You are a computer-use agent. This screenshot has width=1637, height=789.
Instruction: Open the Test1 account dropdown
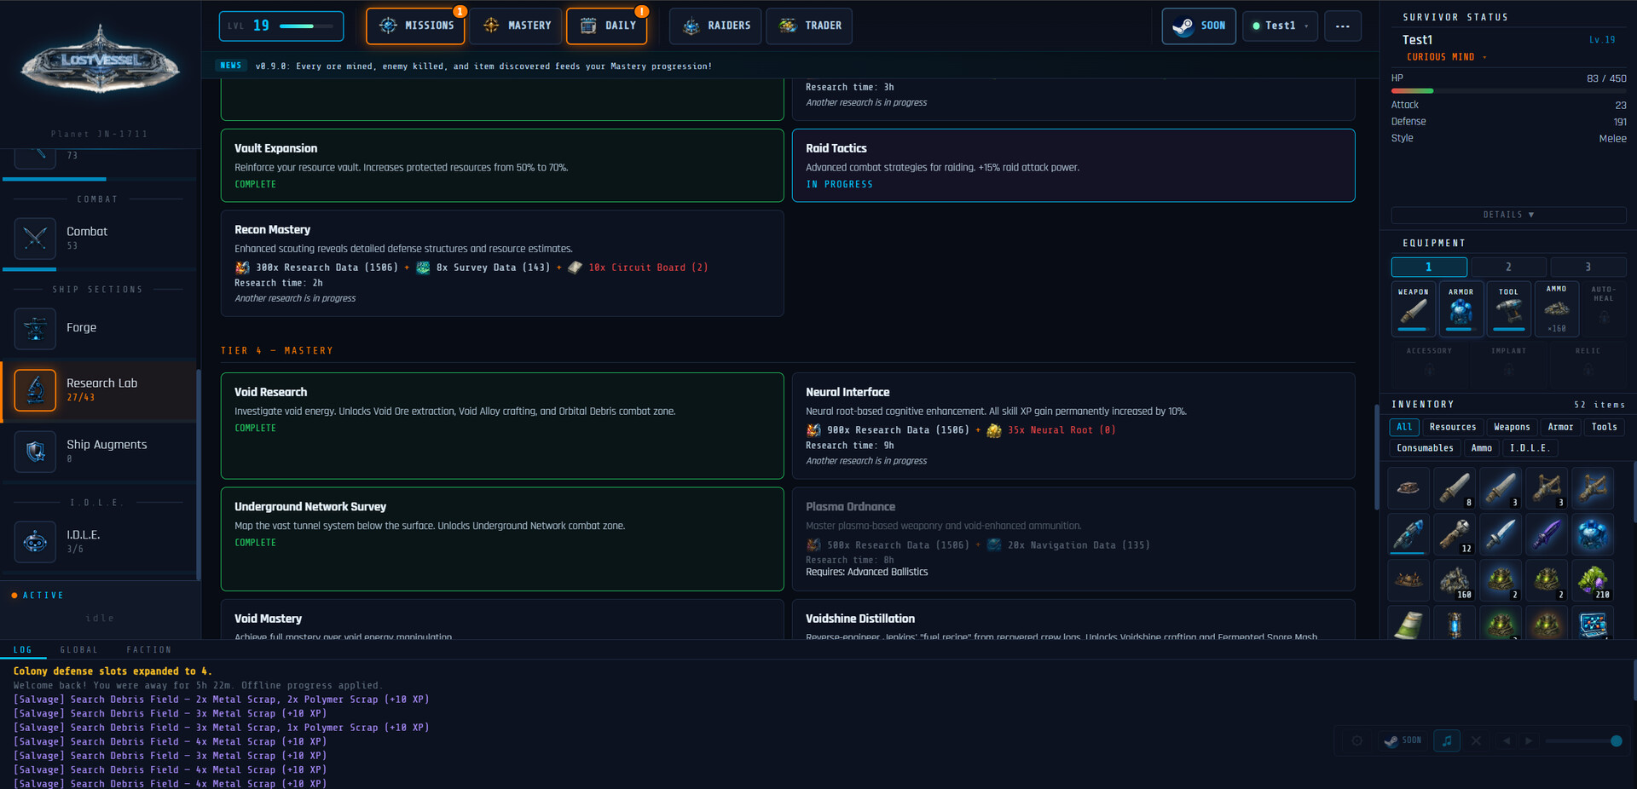[1280, 26]
